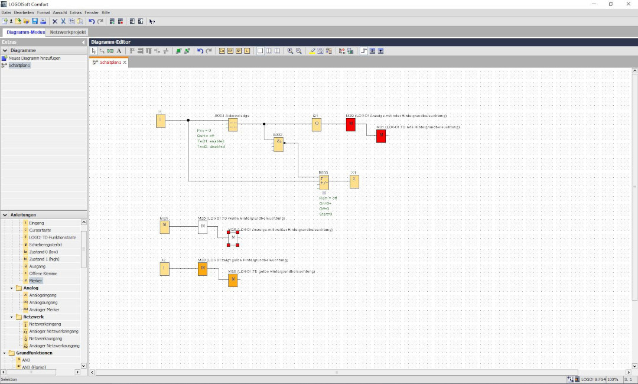638x384 pixels.
Task: Switch to Diagramm-Modus tab
Action: click(x=25, y=32)
